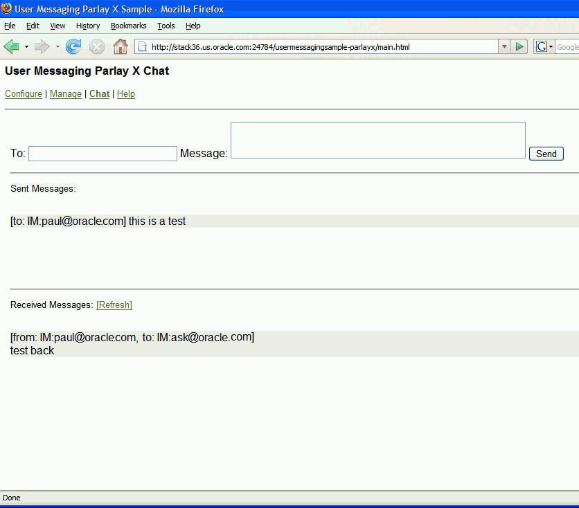Click the Stop loading icon
The image size is (579, 508).
(97, 47)
